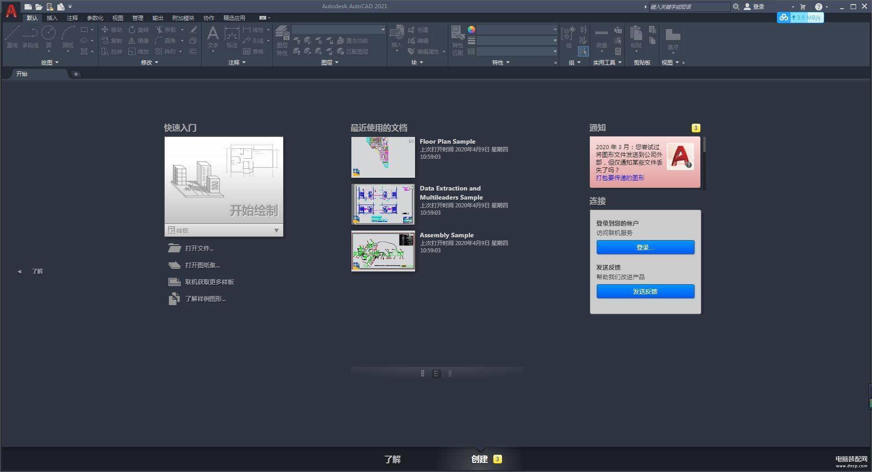Click the Scale (缩放) tool

[x=138, y=51]
